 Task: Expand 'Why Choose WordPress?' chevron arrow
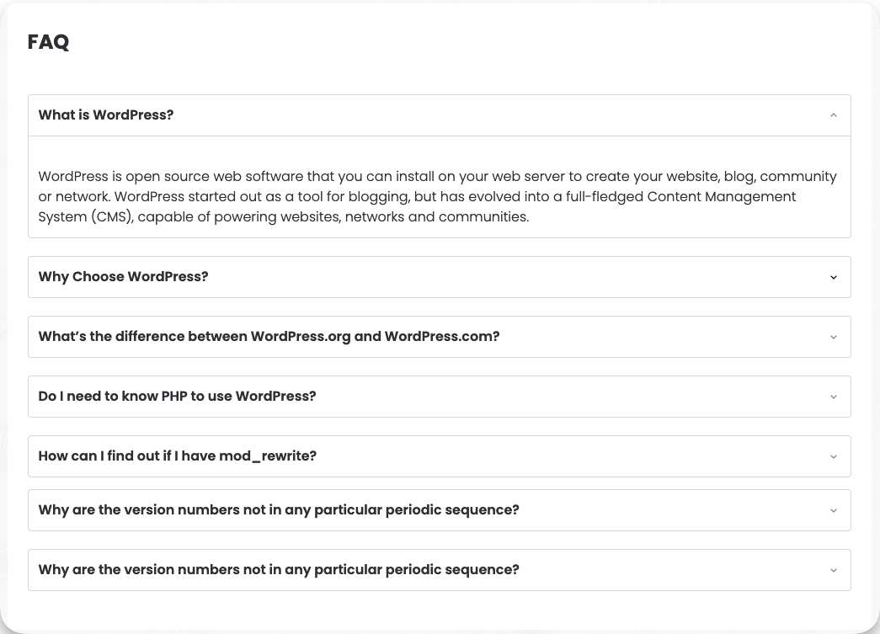pyautogui.click(x=833, y=277)
